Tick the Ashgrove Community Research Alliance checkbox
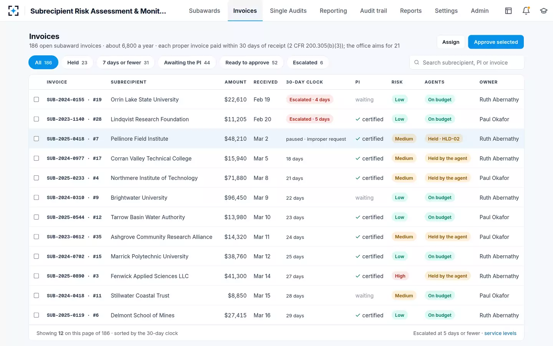553x346 pixels. [36, 237]
